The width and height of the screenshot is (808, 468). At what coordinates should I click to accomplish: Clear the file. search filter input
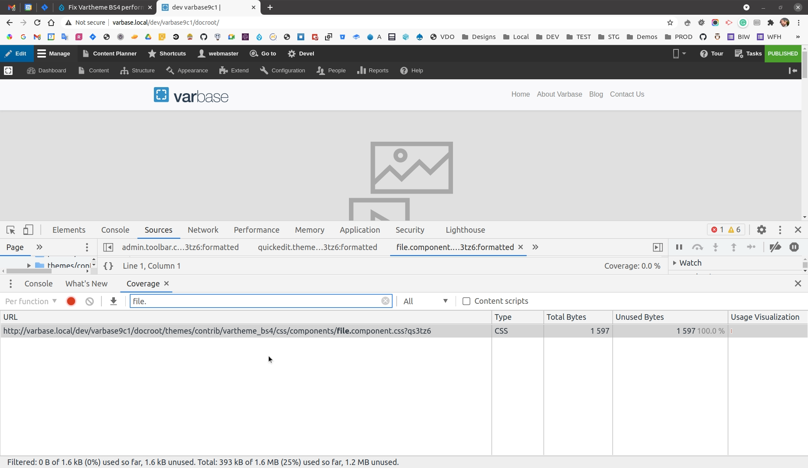[385, 301]
